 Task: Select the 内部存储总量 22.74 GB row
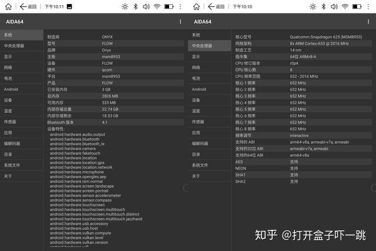[115, 109]
